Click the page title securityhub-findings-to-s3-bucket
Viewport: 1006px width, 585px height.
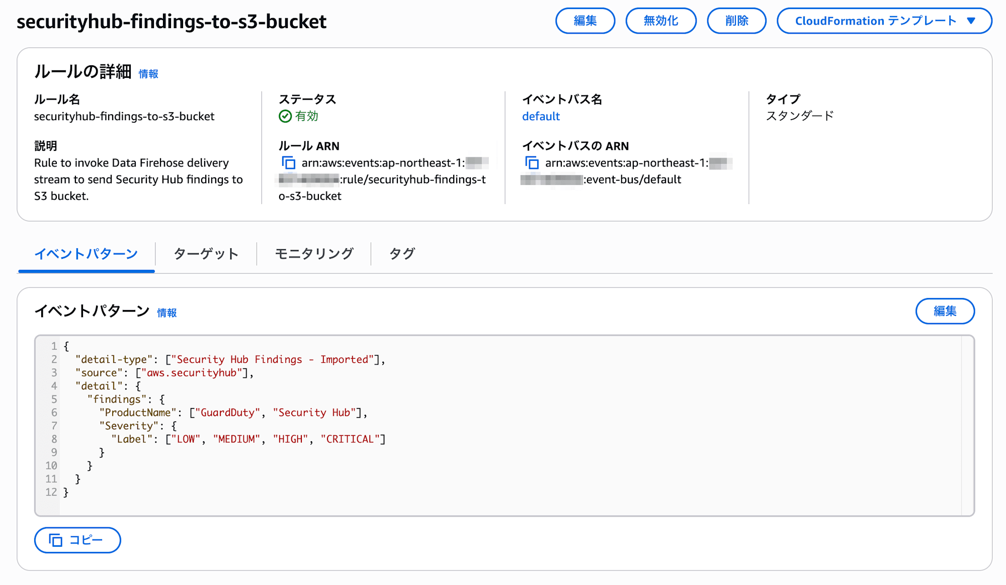pyautogui.click(x=172, y=22)
